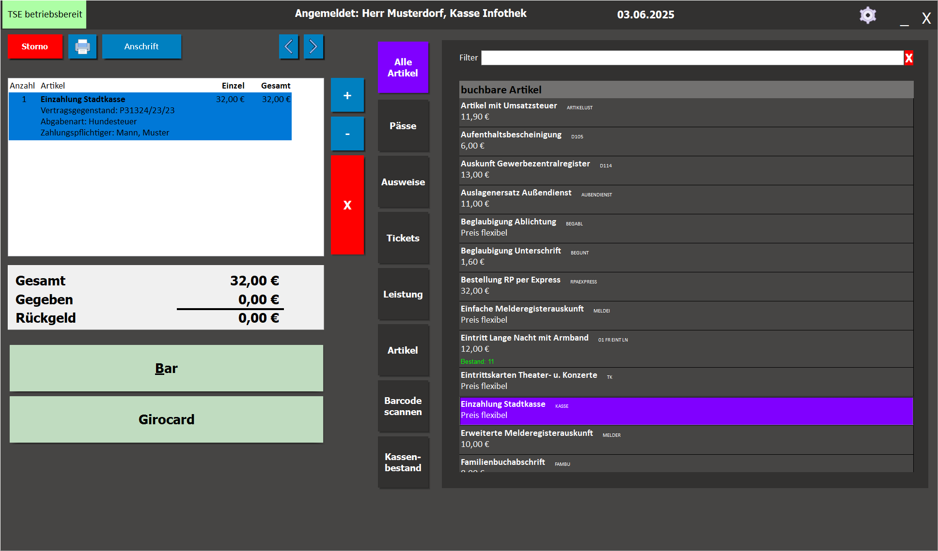
Task: Switch to Alle Artikel category
Action: click(403, 68)
